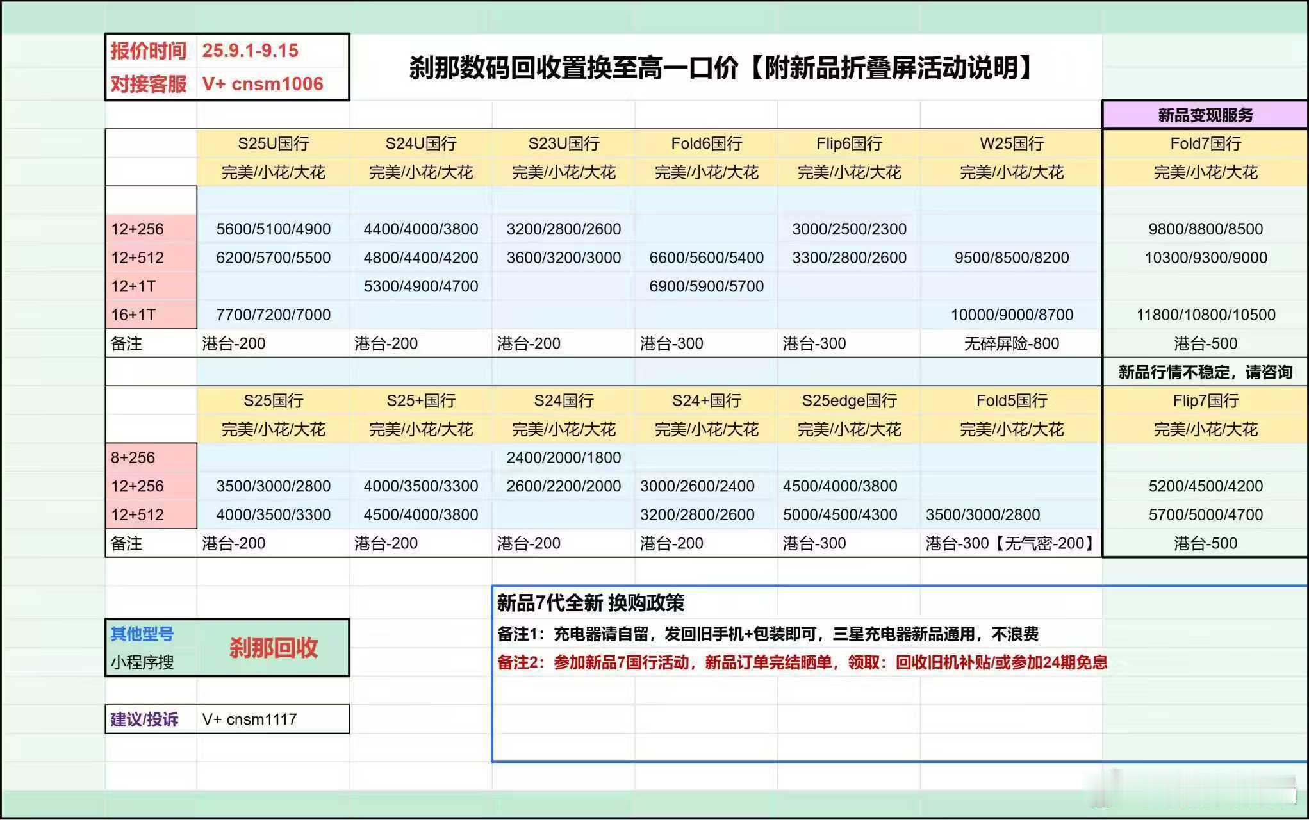Click the Fold7国行 column header
1309x820 pixels.
tap(1205, 143)
